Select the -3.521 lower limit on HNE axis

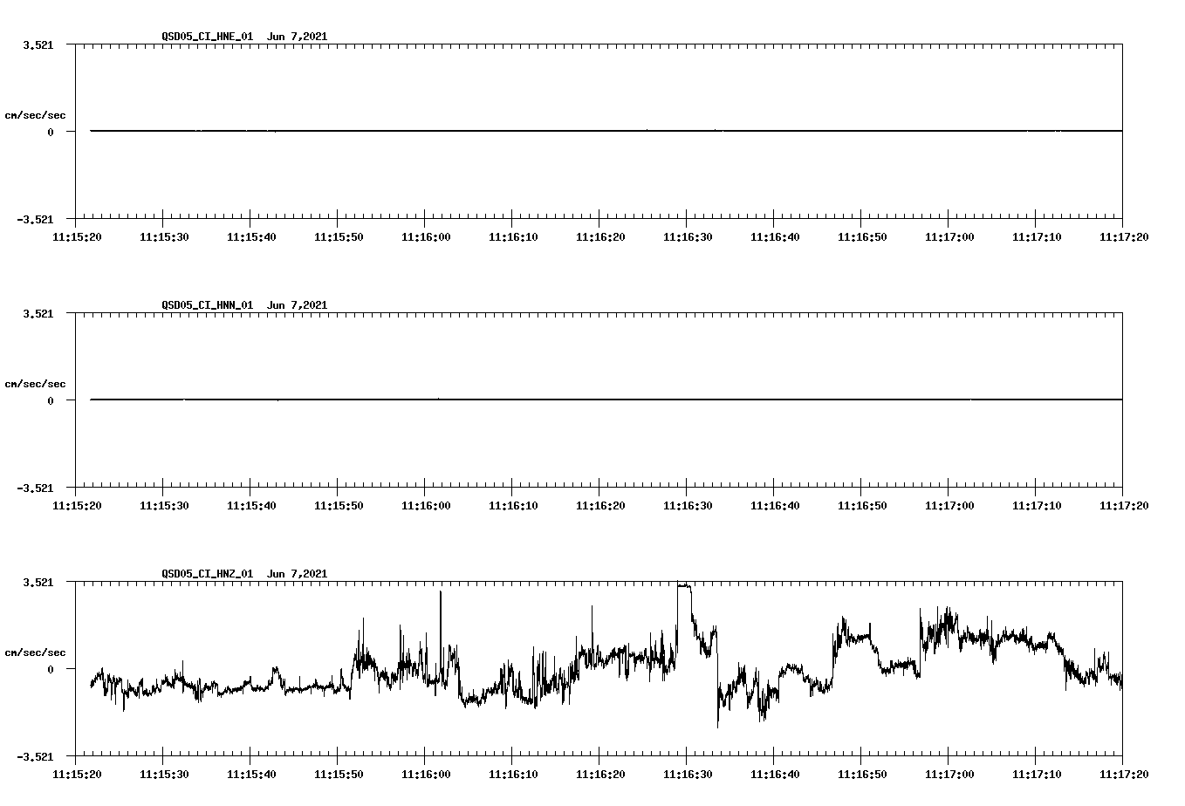(x=35, y=219)
